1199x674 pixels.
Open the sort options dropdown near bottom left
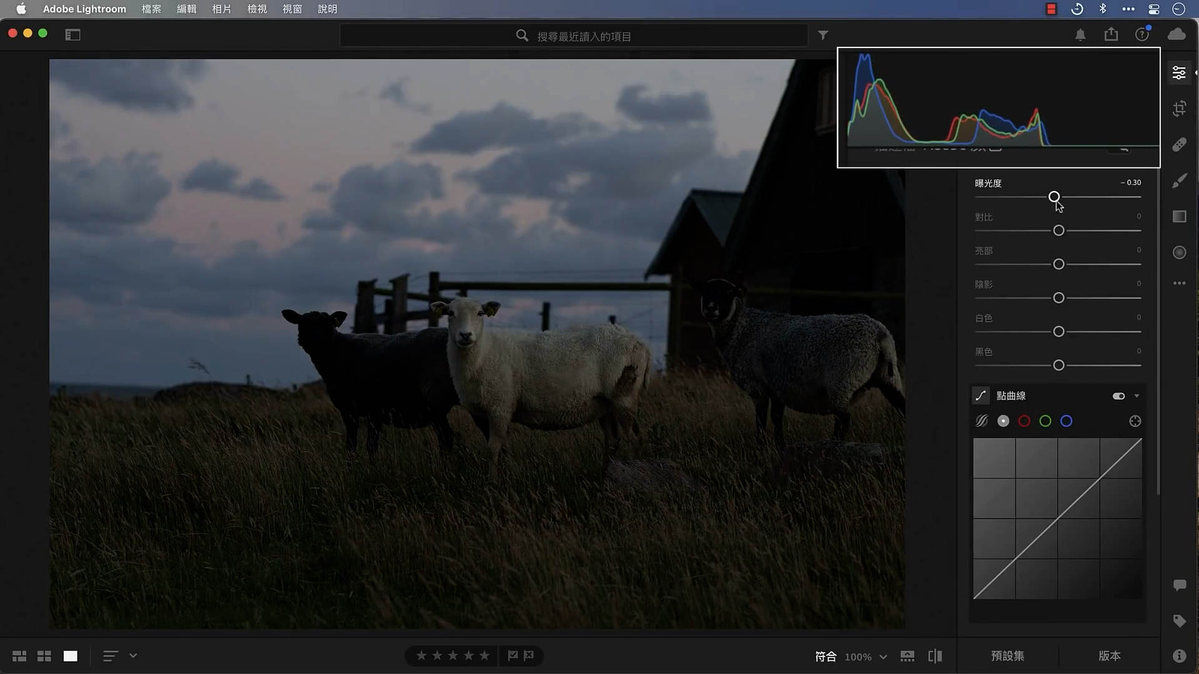132,656
